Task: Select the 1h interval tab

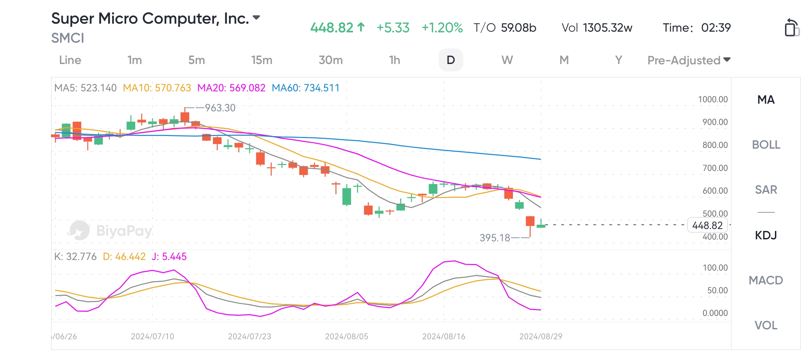Action: tap(394, 60)
